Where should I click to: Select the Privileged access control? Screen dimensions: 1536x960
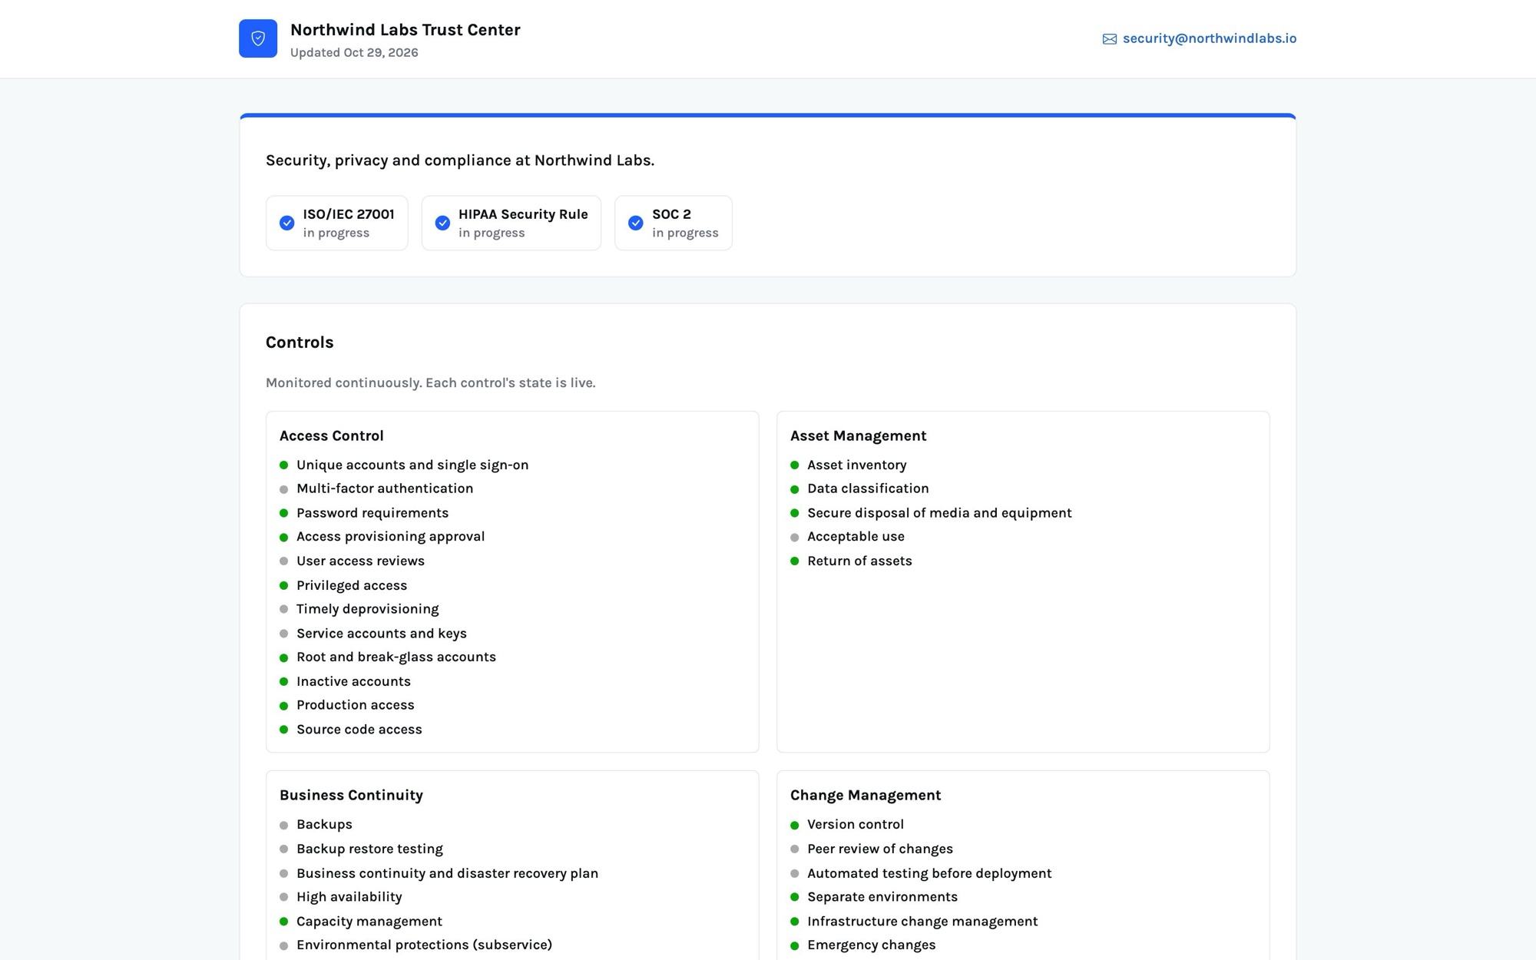click(352, 585)
